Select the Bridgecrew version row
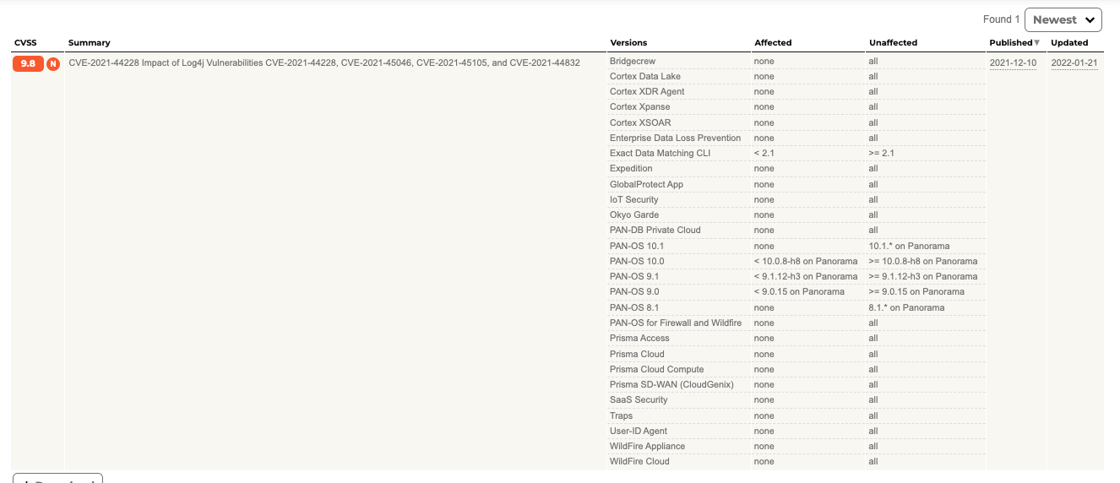This screenshot has width=1120, height=483. pyautogui.click(x=633, y=61)
